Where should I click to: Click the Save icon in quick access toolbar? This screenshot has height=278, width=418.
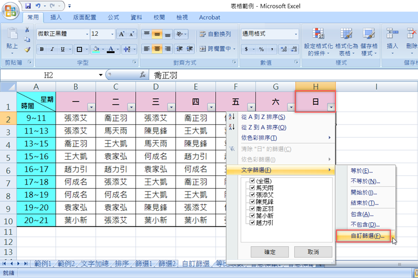[x=28, y=6]
